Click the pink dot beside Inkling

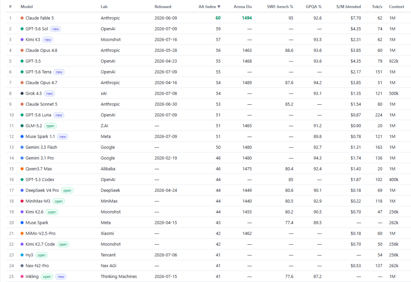(x=22, y=276)
